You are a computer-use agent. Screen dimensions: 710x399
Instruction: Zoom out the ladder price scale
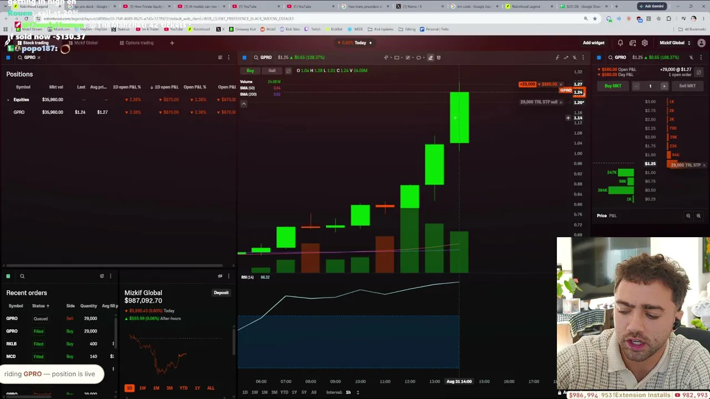(x=688, y=216)
